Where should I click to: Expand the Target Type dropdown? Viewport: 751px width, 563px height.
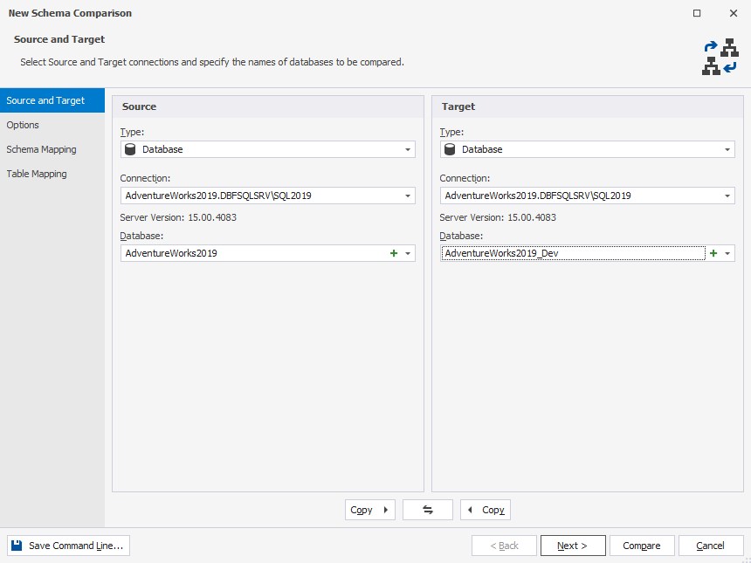[727, 149]
